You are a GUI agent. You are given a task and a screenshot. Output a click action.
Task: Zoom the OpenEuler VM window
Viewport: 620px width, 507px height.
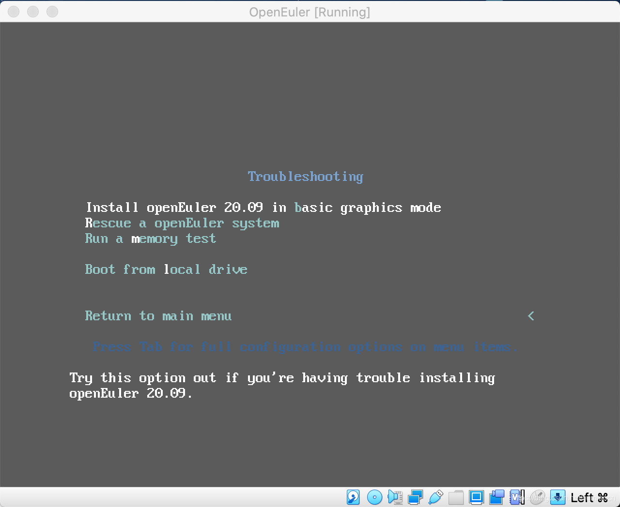point(52,12)
